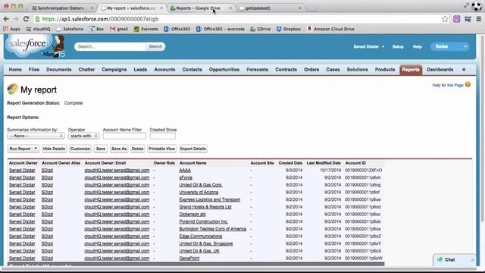Click the Salesforce search box
Viewport: 485px width, 273px height.
[x=110, y=46]
